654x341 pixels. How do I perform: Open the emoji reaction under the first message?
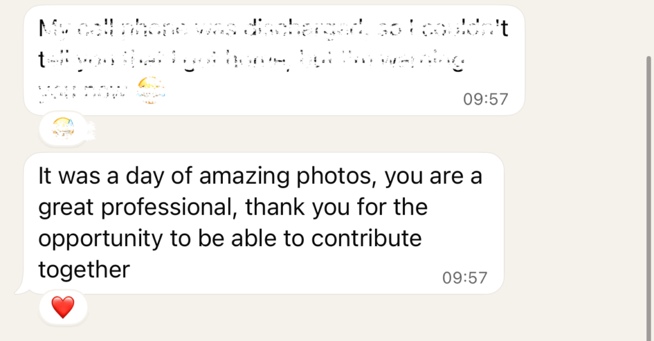click(x=63, y=128)
